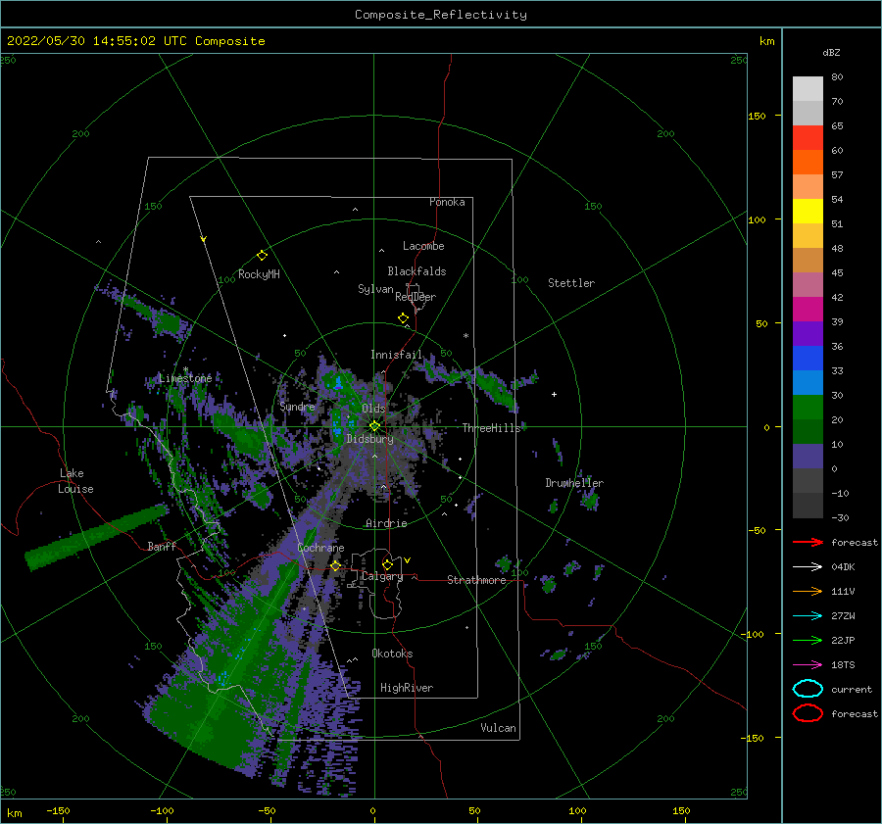The width and height of the screenshot is (882, 824).
Task: Click the Calgary city label
Action: point(382,576)
